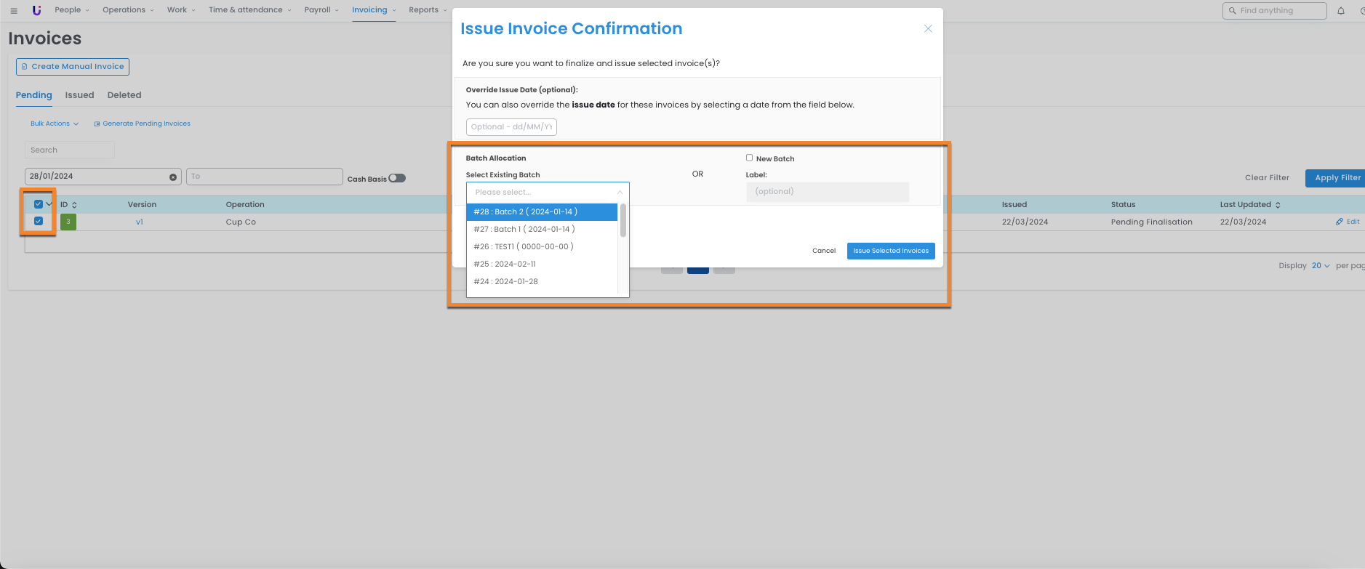Sort invoices by Last Updated column
Image resolution: width=1365 pixels, height=569 pixels.
pos(1278,205)
